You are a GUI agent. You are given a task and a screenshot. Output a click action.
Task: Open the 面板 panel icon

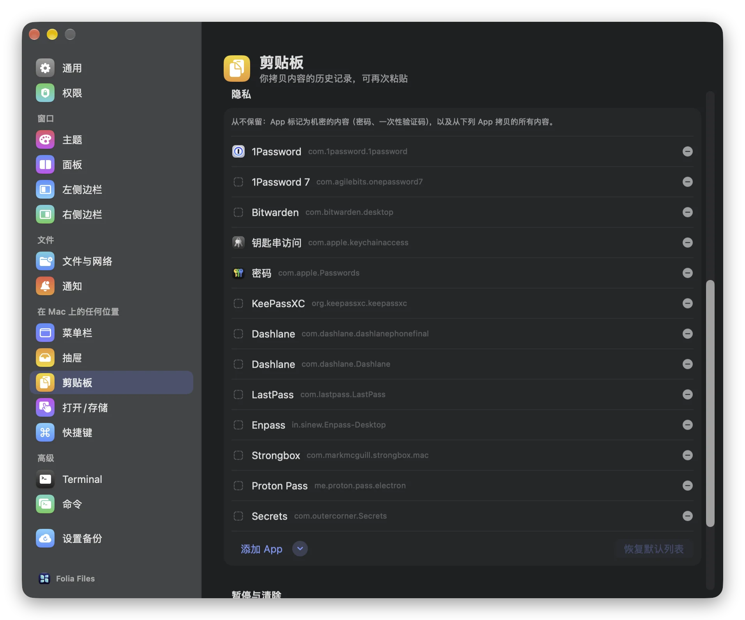click(45, 165)
